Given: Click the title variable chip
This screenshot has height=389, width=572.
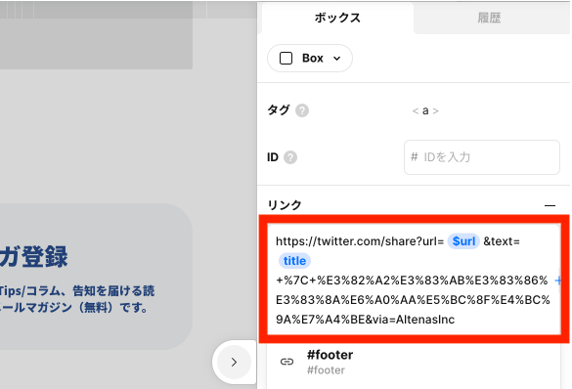Looking at the screenshot, I should click(294, 261).
